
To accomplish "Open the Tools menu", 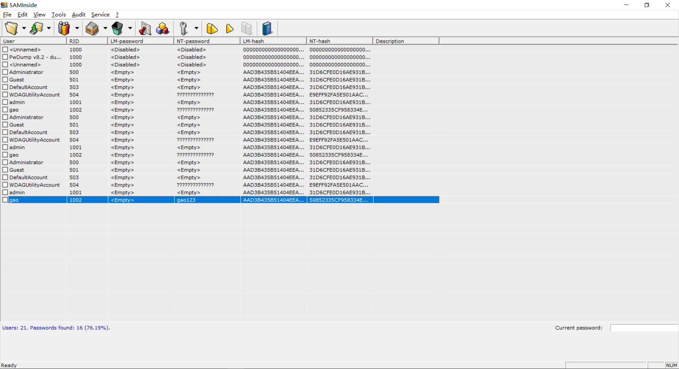I will coord(59,15).
